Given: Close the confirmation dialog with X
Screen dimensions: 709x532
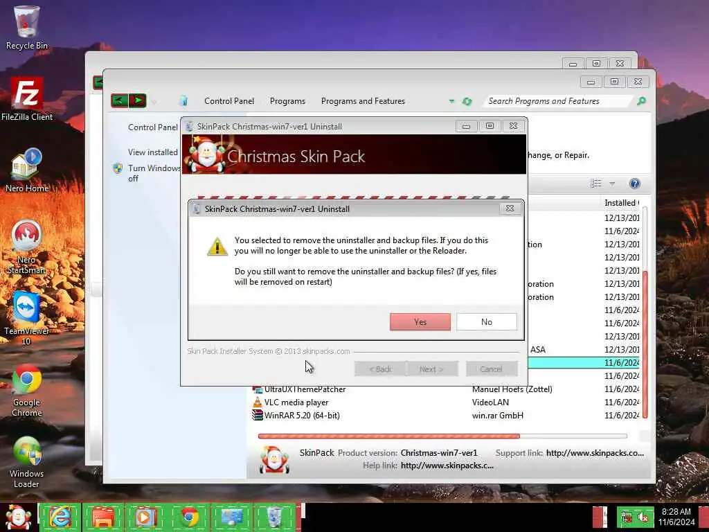Looking at the screenshot, I should [x=510, y=208].
